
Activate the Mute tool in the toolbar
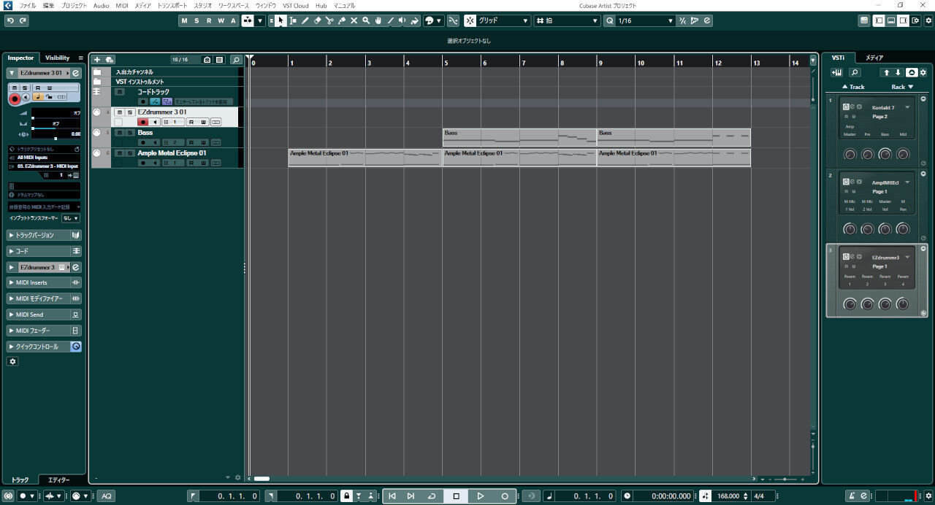(354, 20)
